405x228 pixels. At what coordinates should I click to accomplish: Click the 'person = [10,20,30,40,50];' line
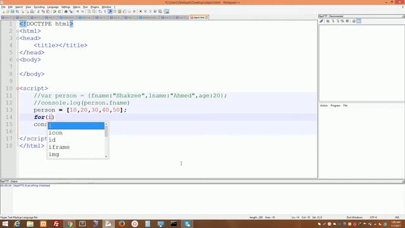pos(80,110)
